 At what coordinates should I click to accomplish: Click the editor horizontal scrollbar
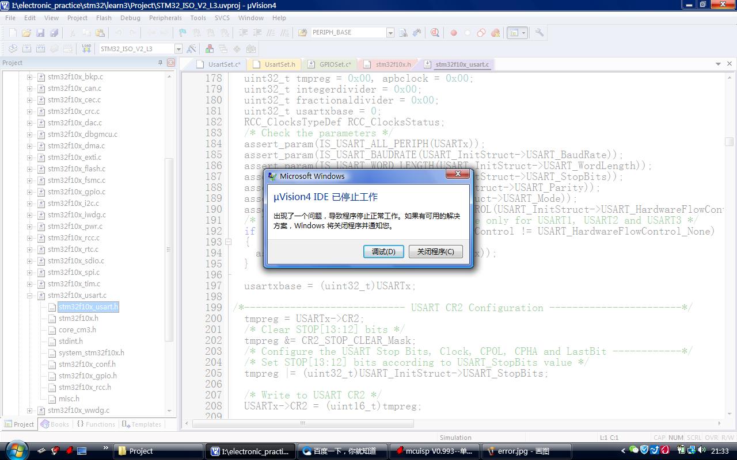[x=302, y=424]
